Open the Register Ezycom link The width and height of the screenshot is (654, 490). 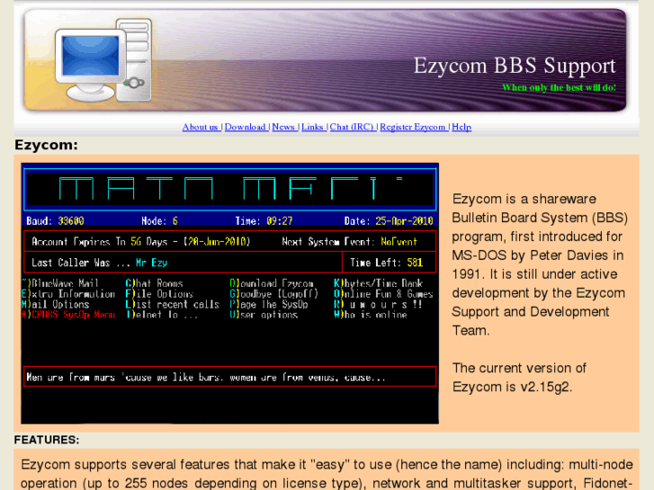pyautogui.click(x=413, y=127)
